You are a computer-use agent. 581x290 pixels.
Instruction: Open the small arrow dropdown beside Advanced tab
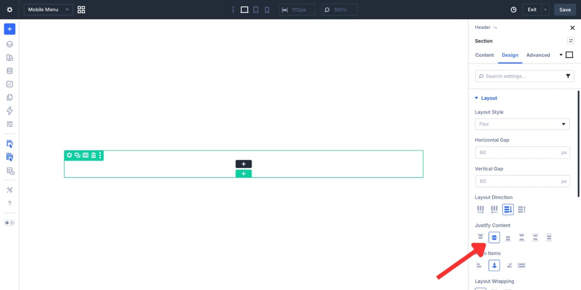tap(561, 55)
